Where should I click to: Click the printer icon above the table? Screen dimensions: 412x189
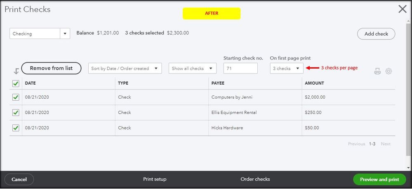coord(377,71)
